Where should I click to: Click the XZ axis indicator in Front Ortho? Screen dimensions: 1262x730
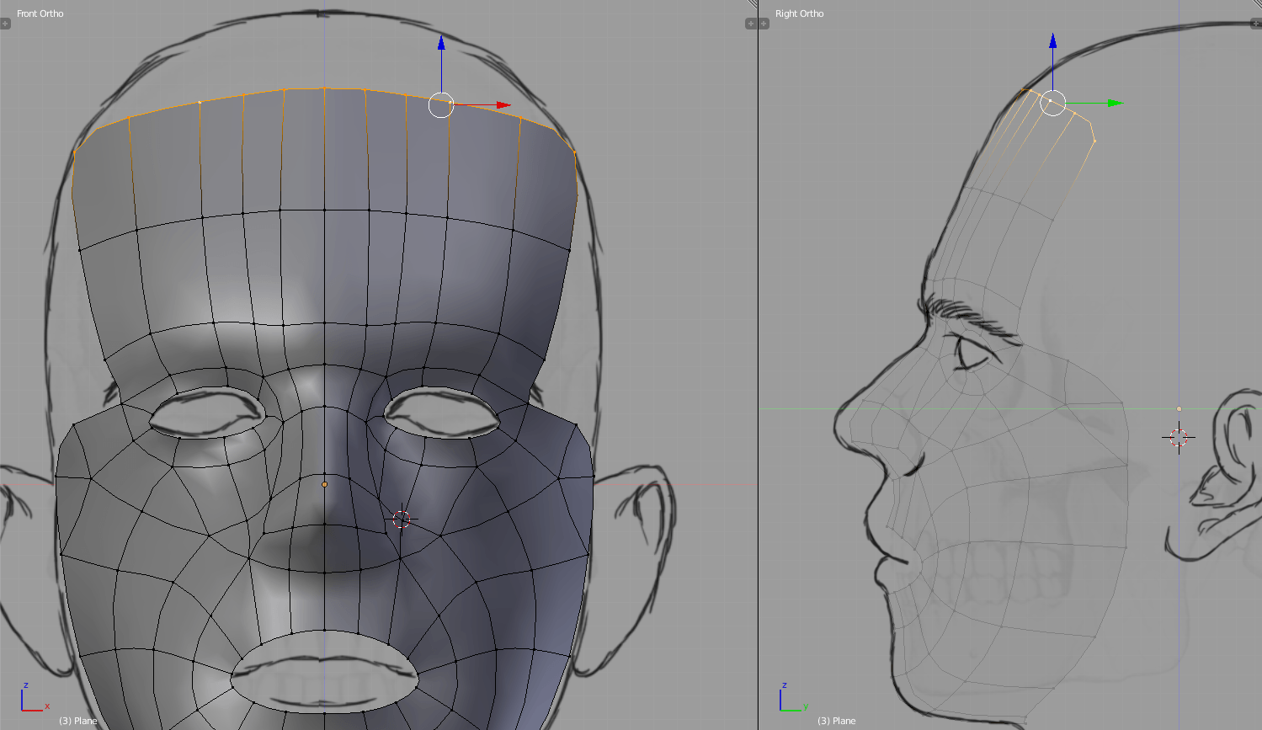(32, 699)
